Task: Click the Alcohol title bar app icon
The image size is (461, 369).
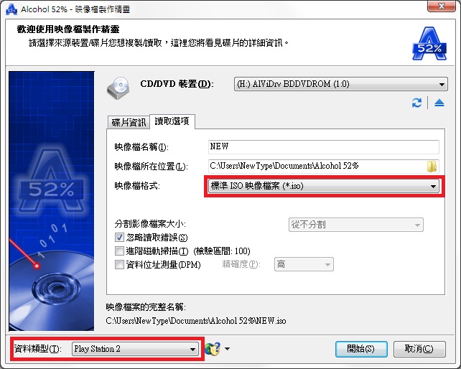Action: pyautogui.click(x=11, y=9)
